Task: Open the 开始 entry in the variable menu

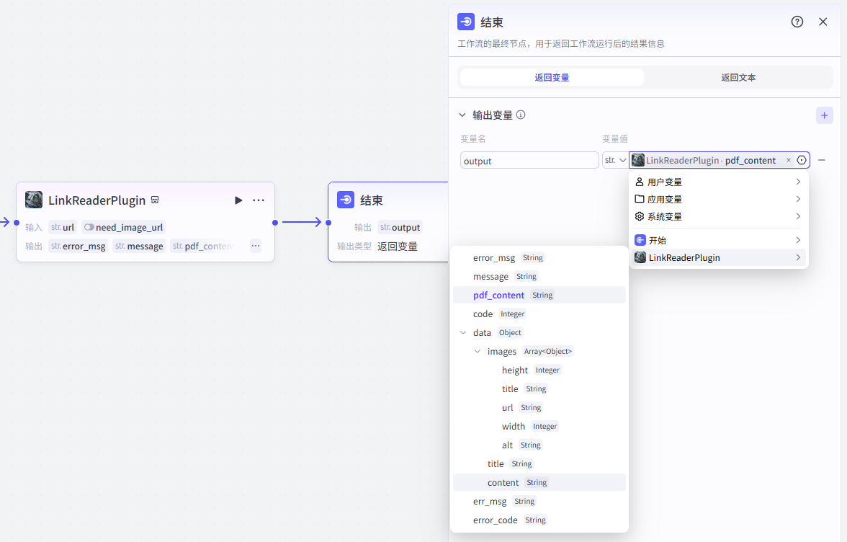Action: (718, 239)
